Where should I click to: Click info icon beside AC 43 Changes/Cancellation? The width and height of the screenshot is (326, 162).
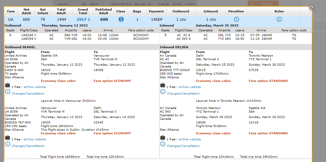tap(163, 92)
